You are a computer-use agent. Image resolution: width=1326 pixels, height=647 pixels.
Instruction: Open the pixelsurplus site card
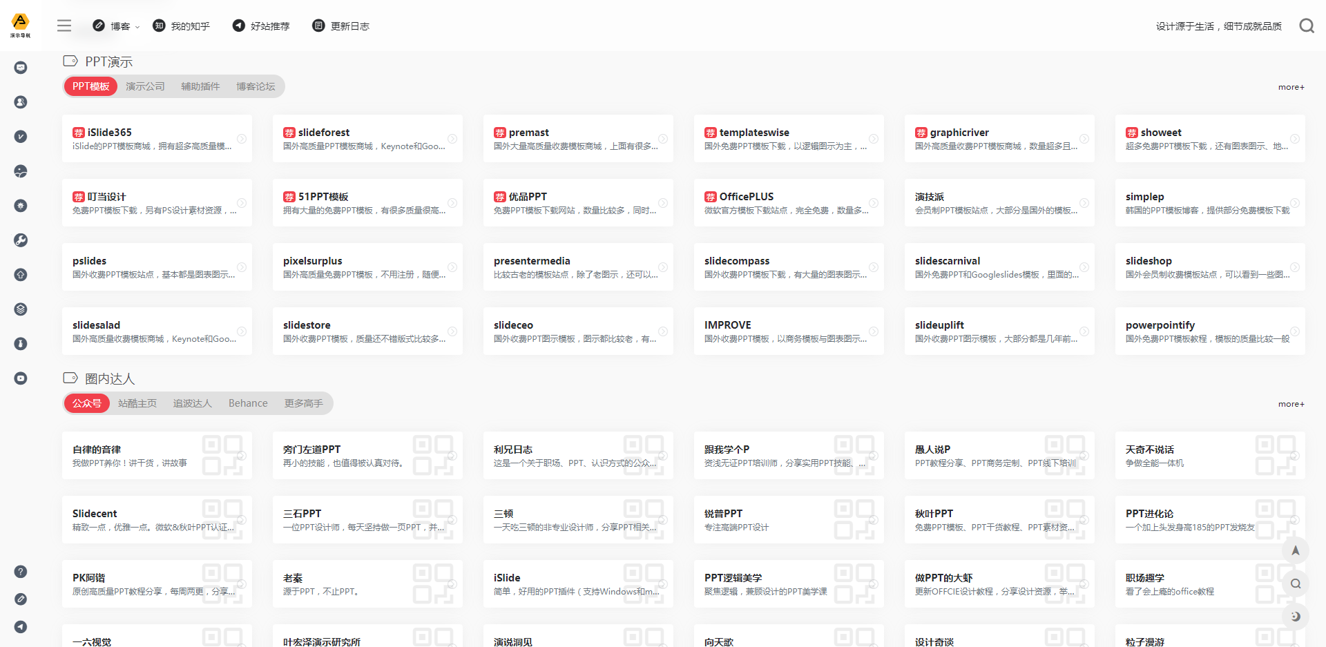[x=367, y=267]
